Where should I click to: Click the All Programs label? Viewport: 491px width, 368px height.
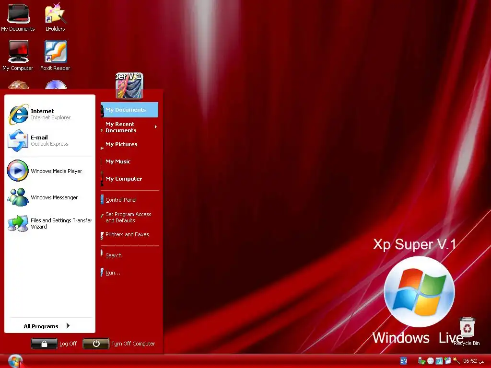pos(41,326)
